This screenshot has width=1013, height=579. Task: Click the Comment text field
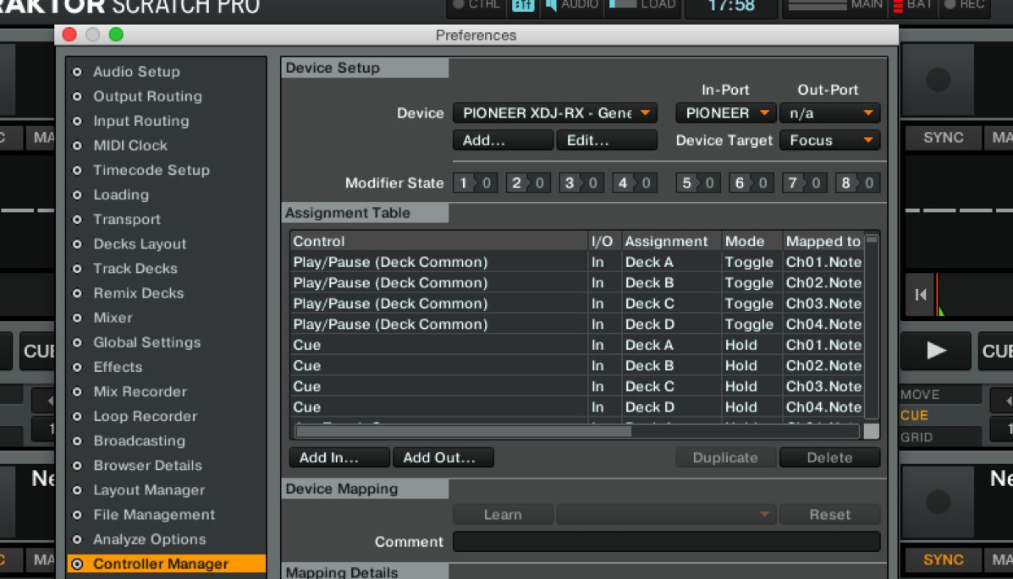coord(666,542)
